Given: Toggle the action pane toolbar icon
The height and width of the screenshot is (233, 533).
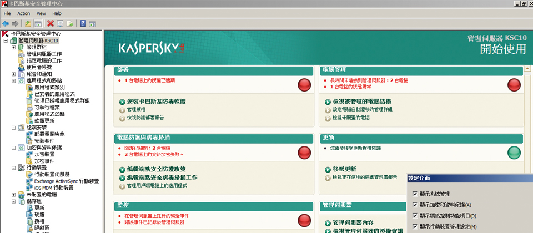Looking at the screenshot, I should (x=92, y=23).
